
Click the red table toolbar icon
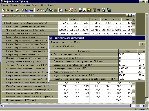71,10
